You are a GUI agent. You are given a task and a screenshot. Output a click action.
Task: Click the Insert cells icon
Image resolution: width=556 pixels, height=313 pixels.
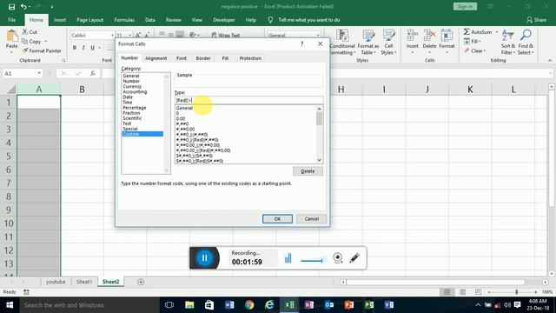pyautogui.click(x=412, y=36)
